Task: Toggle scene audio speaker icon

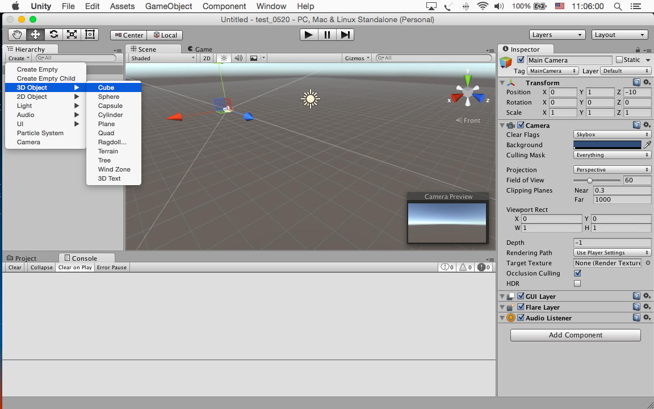Action: tap(238, 58)
